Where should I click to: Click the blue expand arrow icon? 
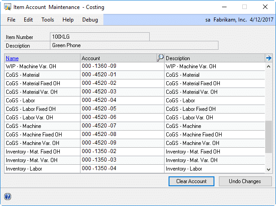coord(268,58)
